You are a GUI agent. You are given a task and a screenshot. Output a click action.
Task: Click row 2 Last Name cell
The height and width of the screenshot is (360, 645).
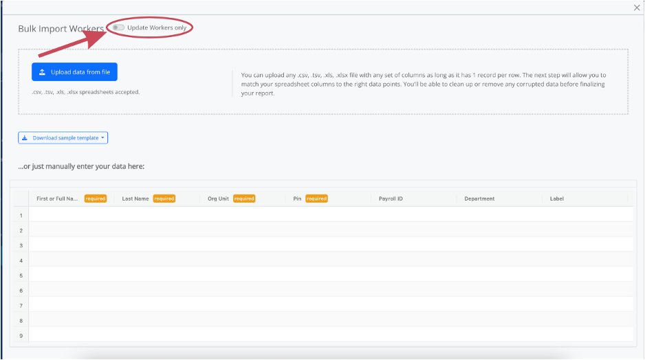pos(157,229)
